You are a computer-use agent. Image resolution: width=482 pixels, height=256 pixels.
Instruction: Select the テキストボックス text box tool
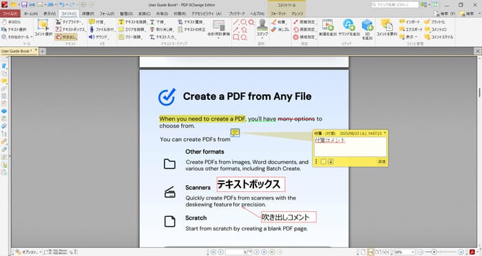pos(70,29)
